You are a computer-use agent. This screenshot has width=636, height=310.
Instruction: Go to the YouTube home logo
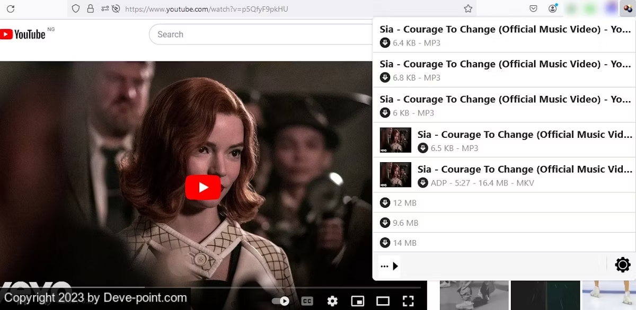click(23, 34)
